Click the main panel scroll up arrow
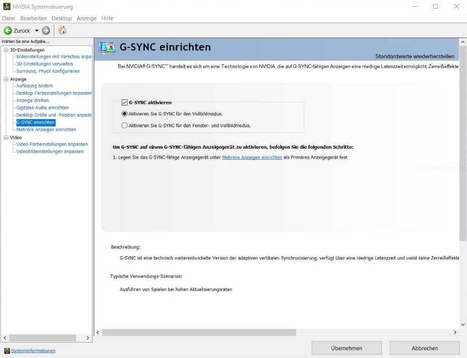The image size is (467, 358). tap(463, 42)
